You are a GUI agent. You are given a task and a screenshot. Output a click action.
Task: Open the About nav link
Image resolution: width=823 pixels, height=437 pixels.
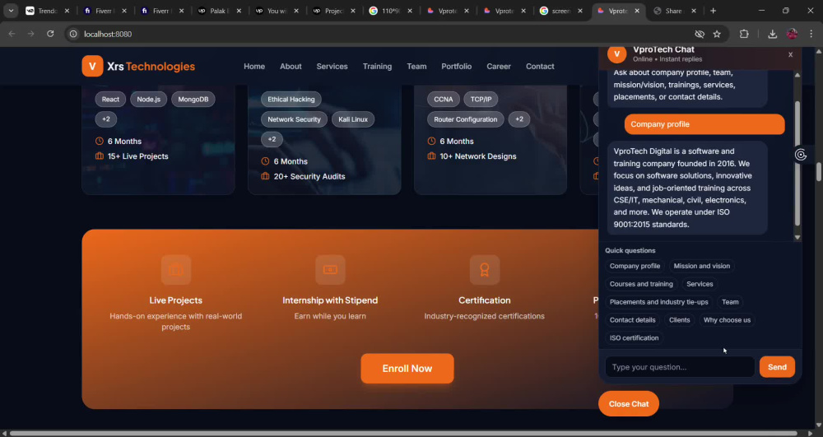point(291,66)
